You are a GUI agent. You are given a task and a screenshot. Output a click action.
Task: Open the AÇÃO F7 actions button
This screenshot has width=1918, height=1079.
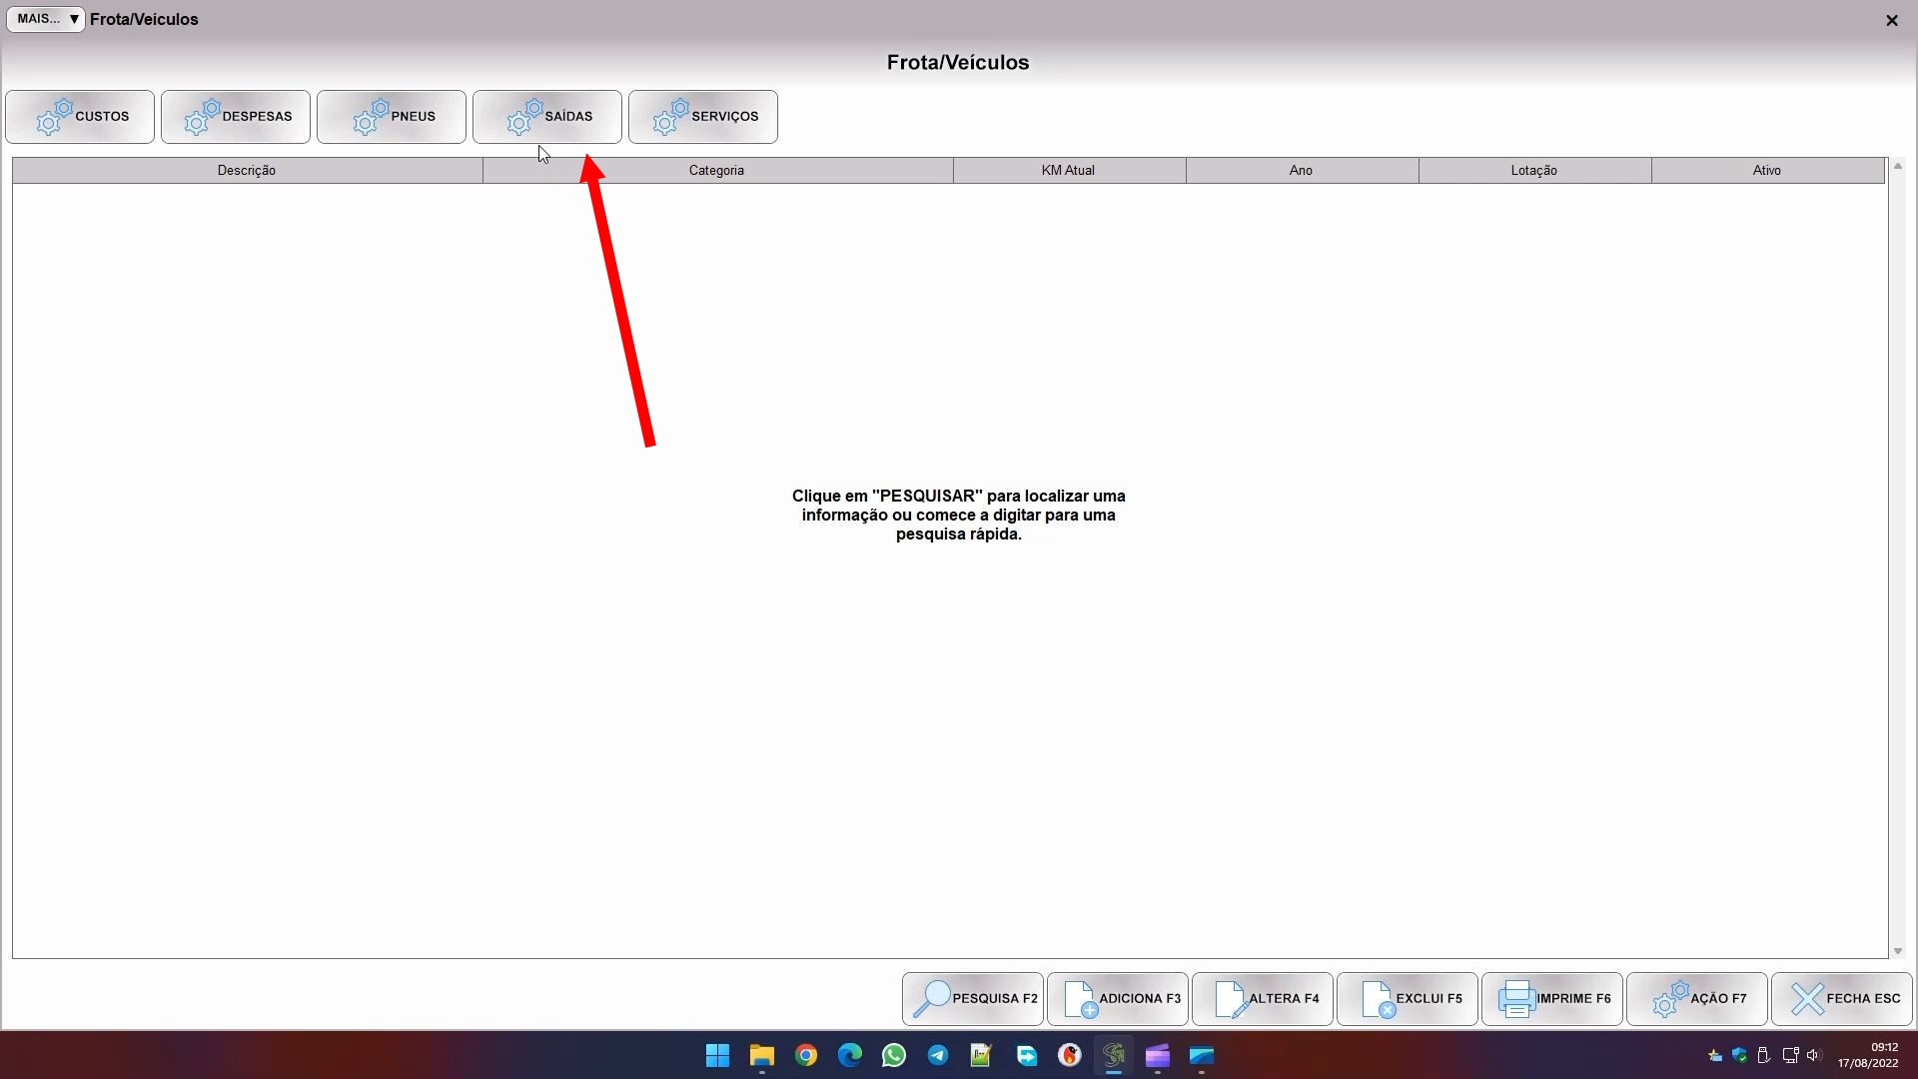(x=1697, y=998)
